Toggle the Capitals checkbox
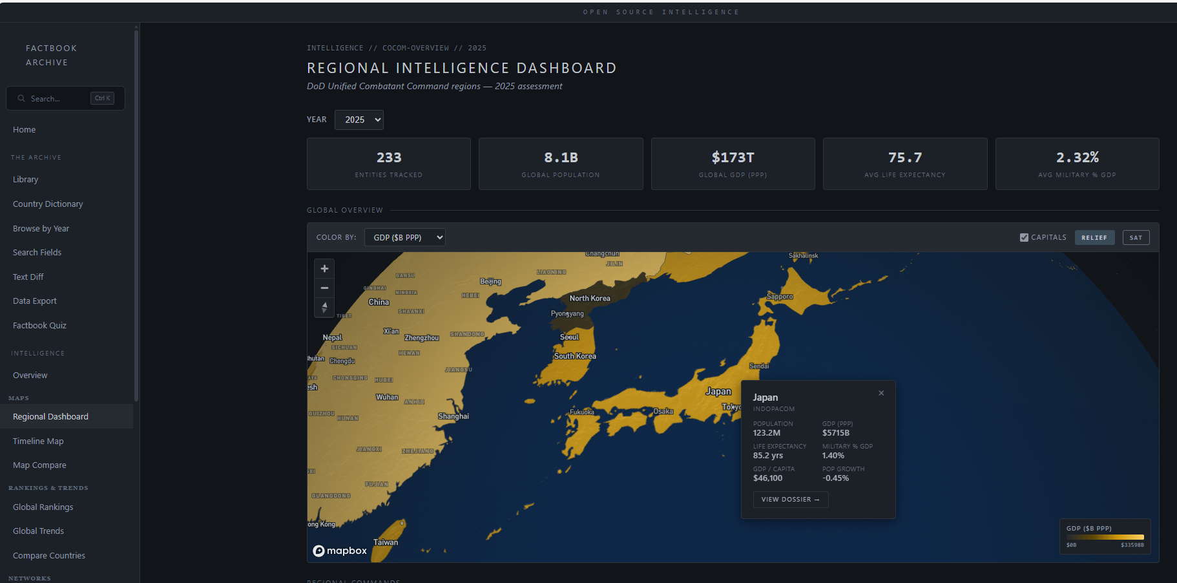 (x=1024, y=238)
